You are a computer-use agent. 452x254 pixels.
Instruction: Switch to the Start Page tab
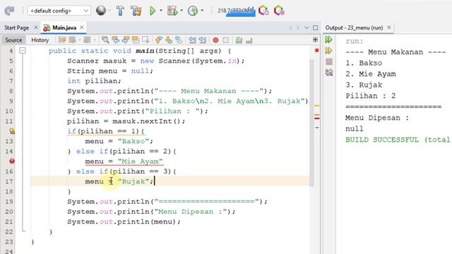(16, 28)
